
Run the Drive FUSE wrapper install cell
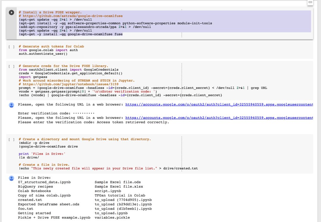[12, 12]
